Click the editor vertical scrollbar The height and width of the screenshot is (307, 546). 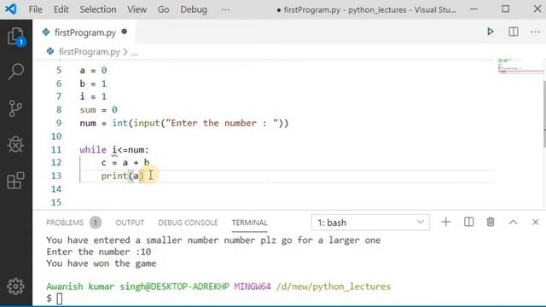click(x=544, y=113)
